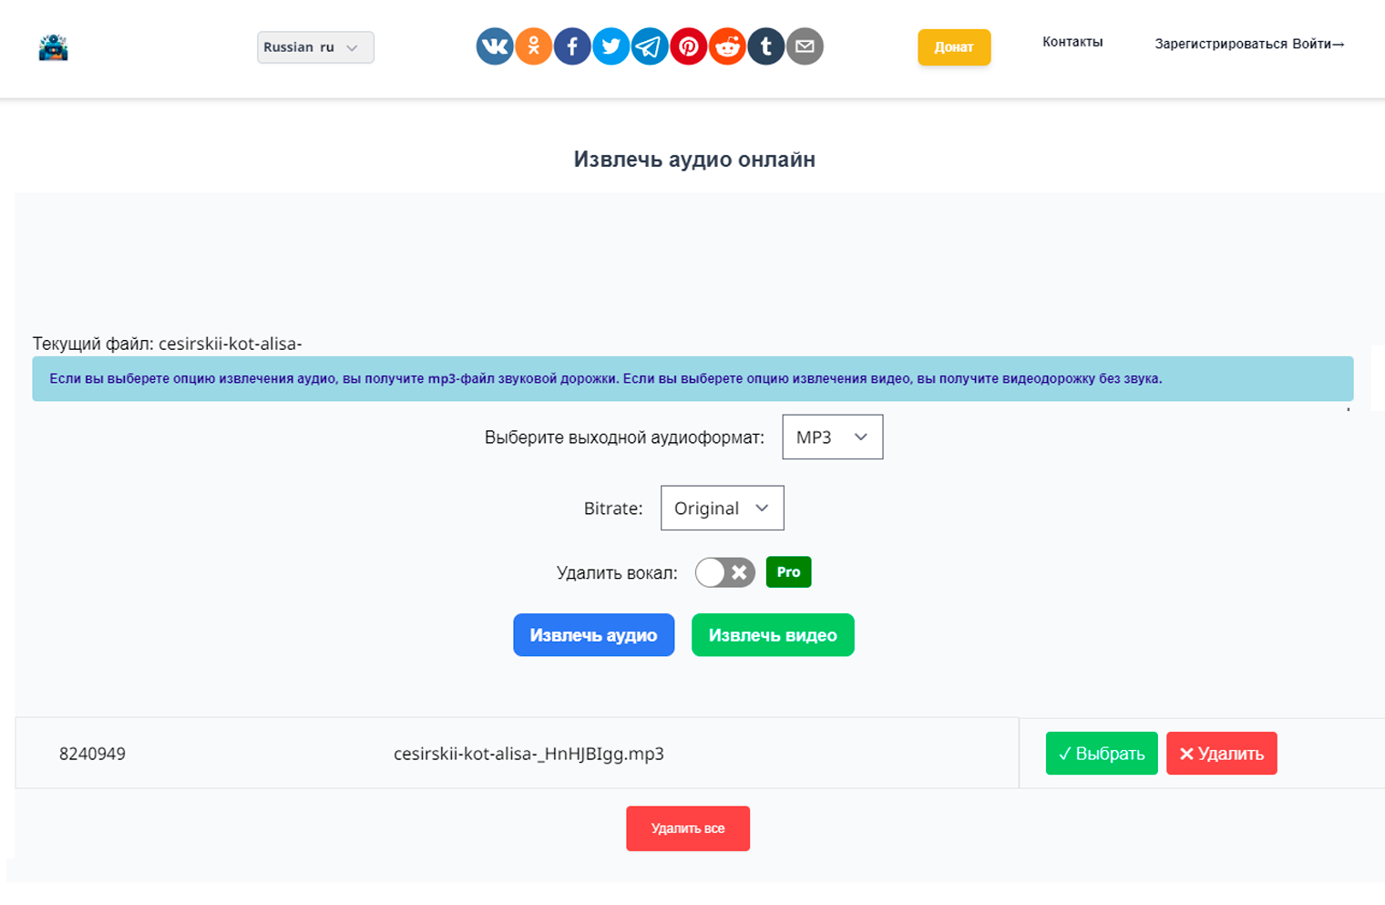This screenshot has width=1385, height=905.
Task: Share on Reddit icon
Action: click(727, 46)
